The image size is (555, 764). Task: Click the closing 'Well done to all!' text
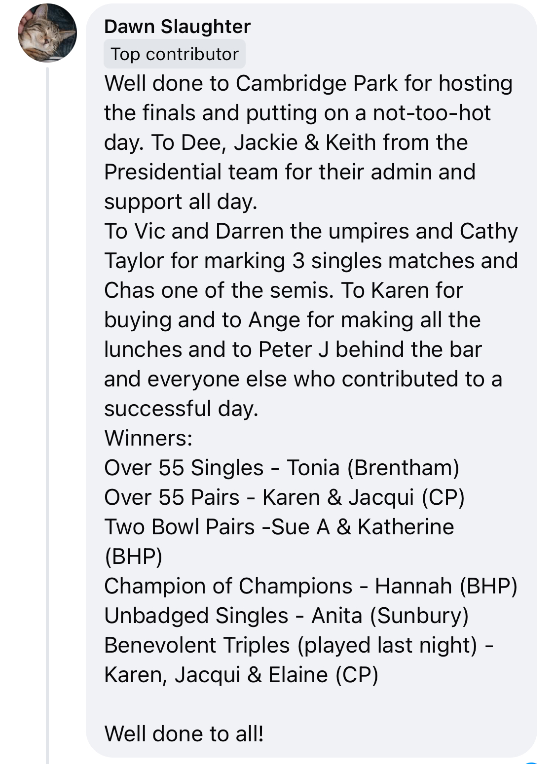[x=184, y=734]
